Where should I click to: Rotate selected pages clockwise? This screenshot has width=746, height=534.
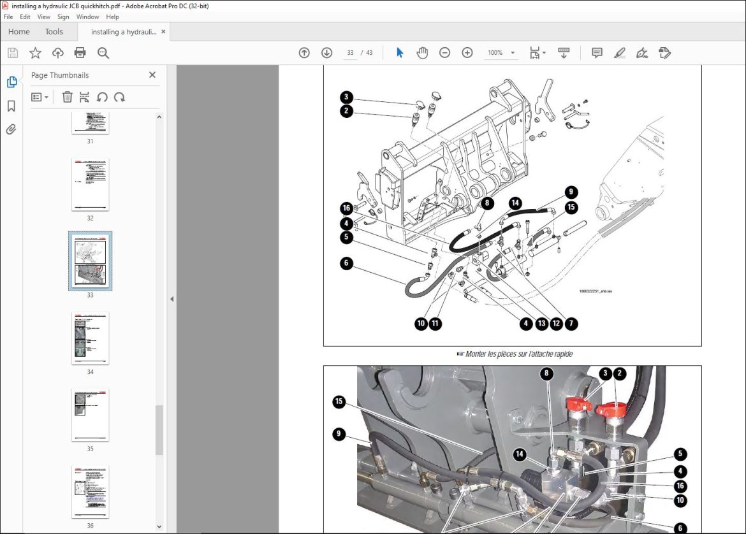click(x=119, y=97)
